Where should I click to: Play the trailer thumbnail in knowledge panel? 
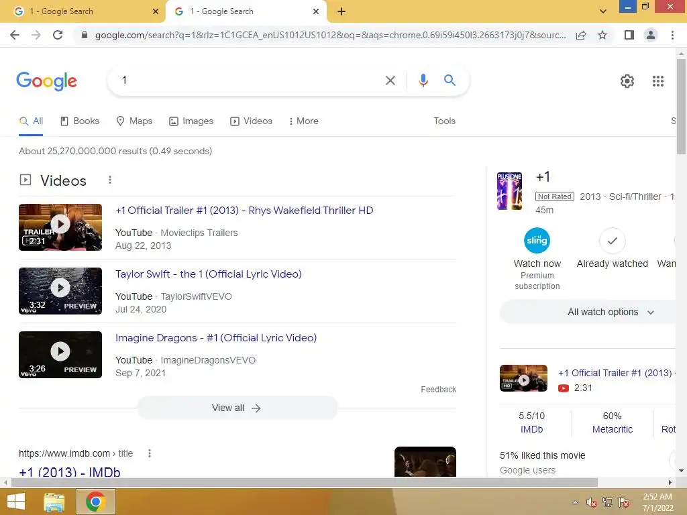pyautogui.click(x=523, y=378)
